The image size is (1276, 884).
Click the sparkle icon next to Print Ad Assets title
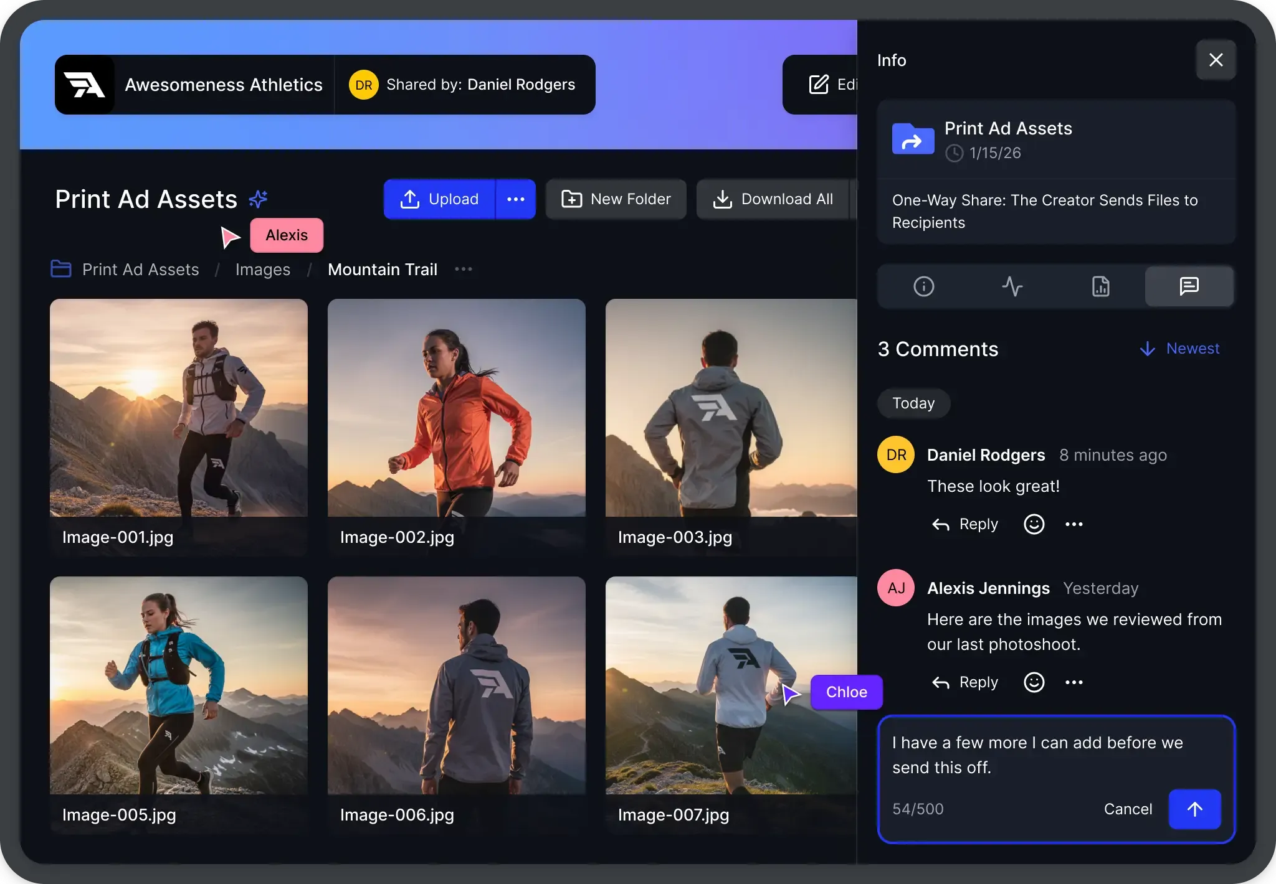click(x=259, y=197)
